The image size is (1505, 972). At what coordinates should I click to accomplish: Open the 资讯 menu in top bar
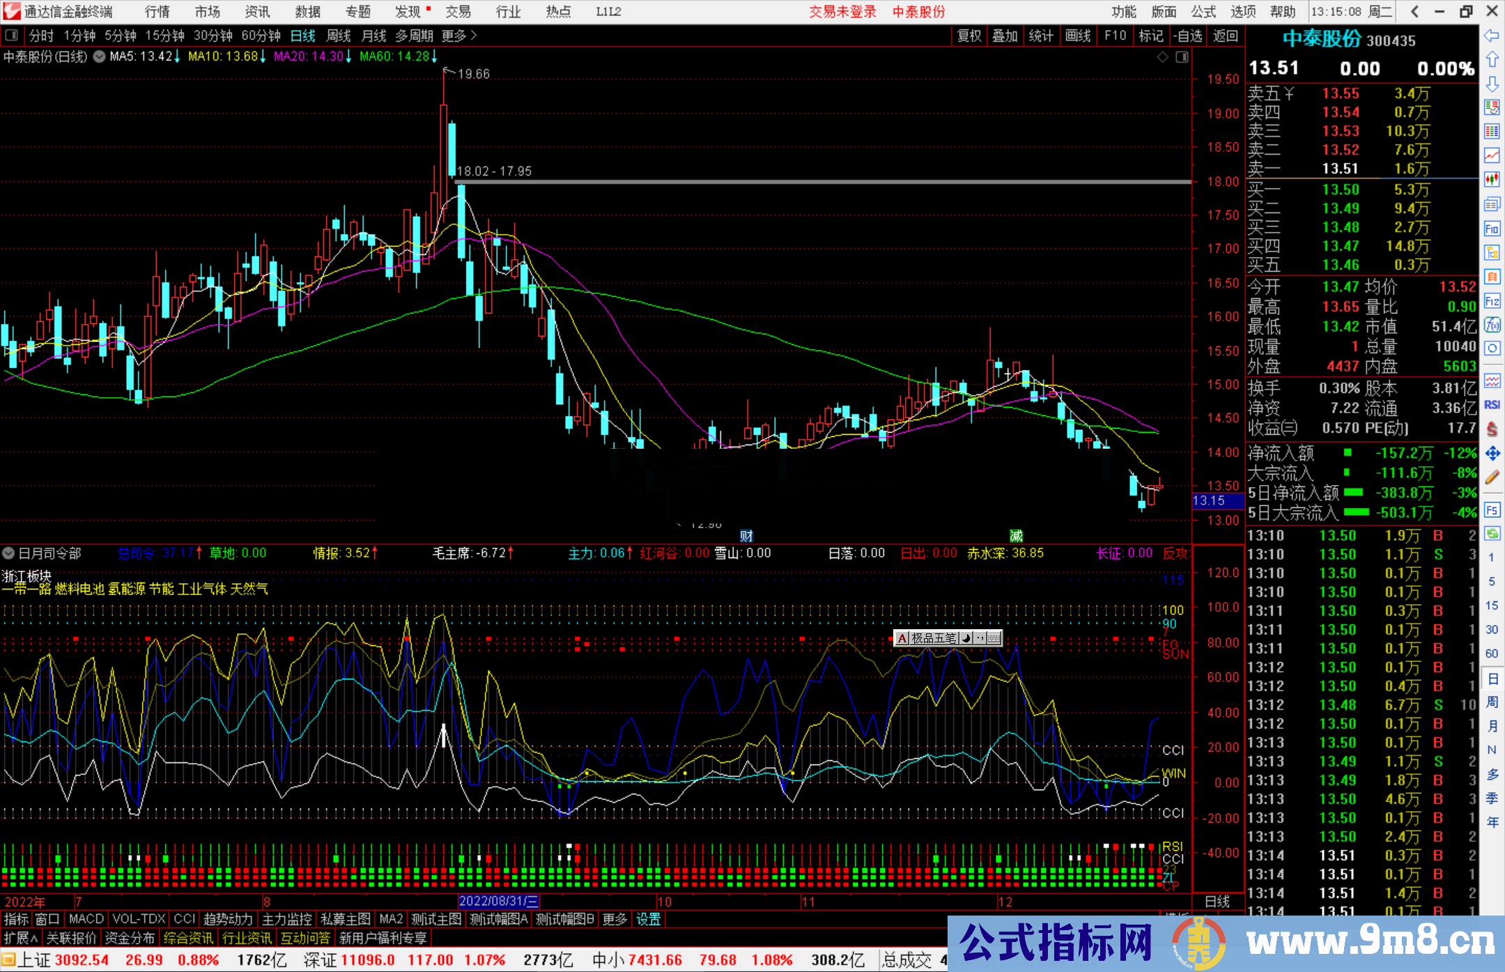tap(257, 12)
